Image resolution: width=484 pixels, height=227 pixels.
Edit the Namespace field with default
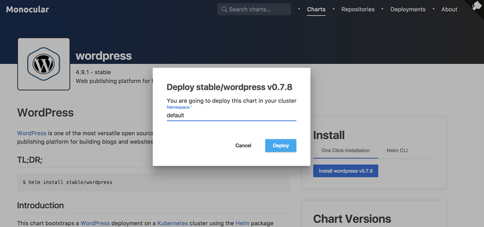tap(232, 116)
